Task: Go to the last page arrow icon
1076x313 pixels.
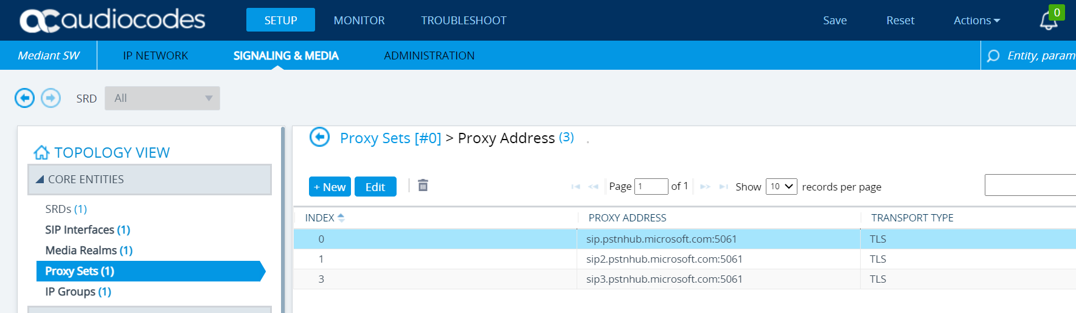Action: click(723, 187)
